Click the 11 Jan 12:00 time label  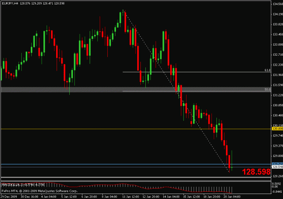pyautogui.click(x=131, y=196)
